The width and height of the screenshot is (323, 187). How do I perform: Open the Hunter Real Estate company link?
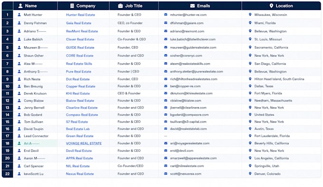[x=81, y=15]
